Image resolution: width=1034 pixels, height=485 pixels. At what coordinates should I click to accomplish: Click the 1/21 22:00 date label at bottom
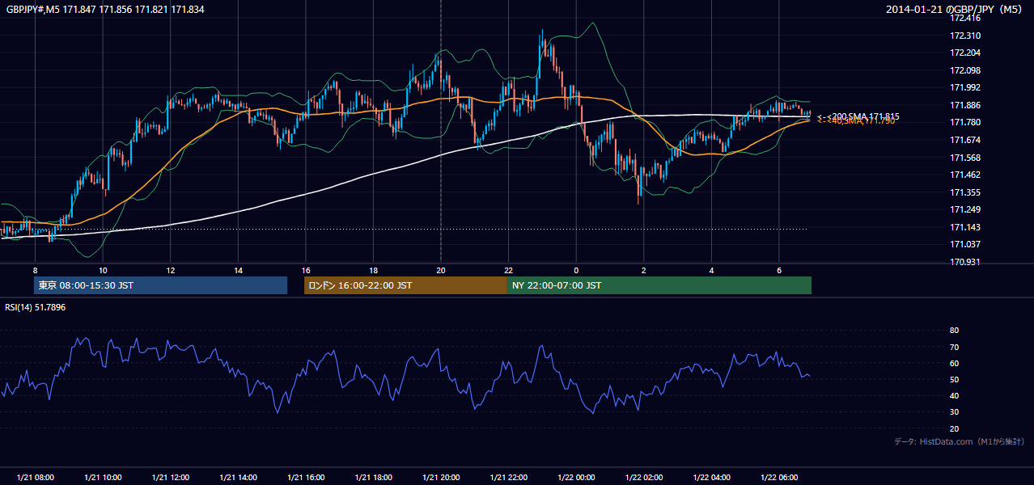pyautogui.click(x=508, y=478)
